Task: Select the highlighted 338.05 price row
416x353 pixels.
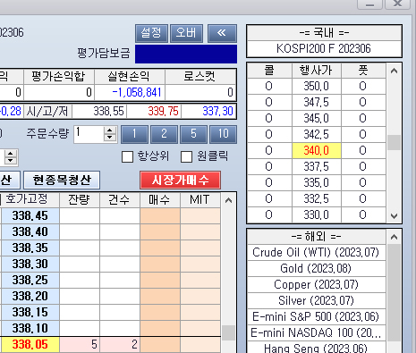Action: click(x=30, y=345)
